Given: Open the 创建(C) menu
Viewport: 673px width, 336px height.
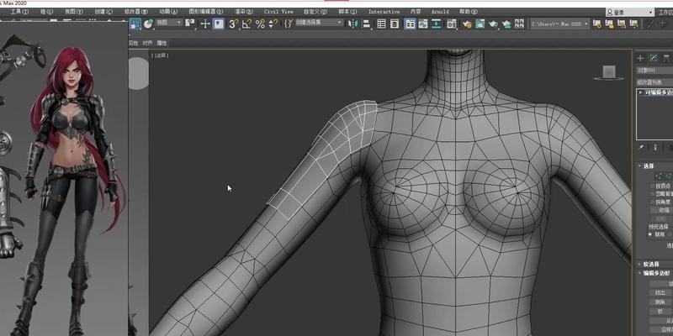Looking at the screenshot, I should (103, 12).
